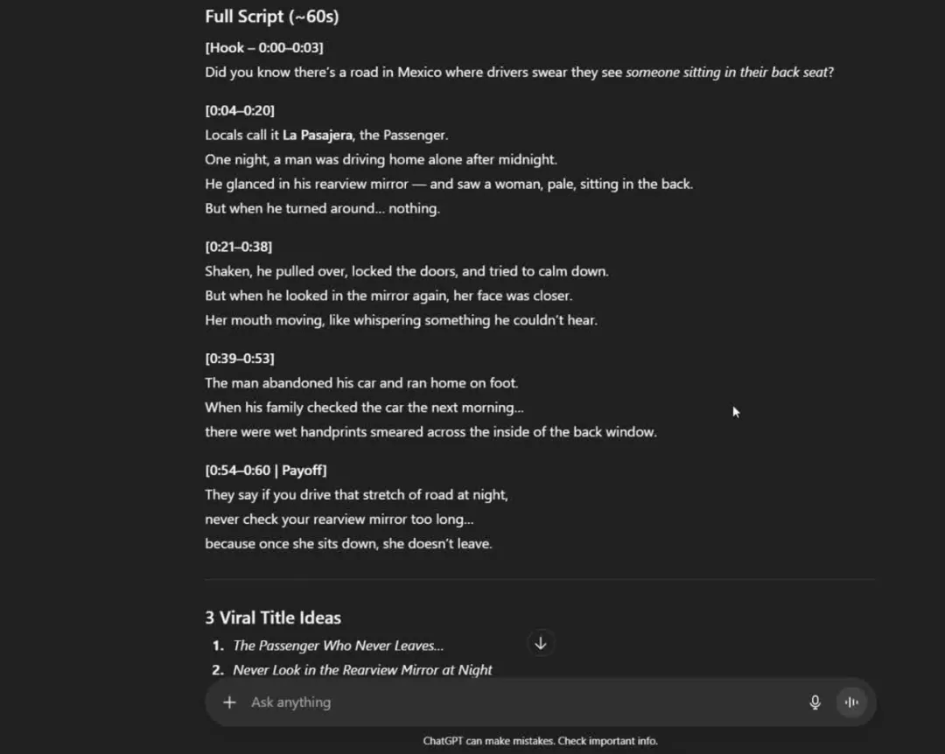Screen dimensions: 945x754
Task: Click the "[0:54–0:60 | Payoff]" section label
Action: click(265, 471)
